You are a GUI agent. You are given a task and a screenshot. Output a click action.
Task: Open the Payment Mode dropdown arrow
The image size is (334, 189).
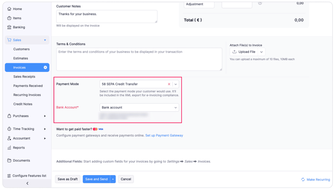tap(176, 84)
